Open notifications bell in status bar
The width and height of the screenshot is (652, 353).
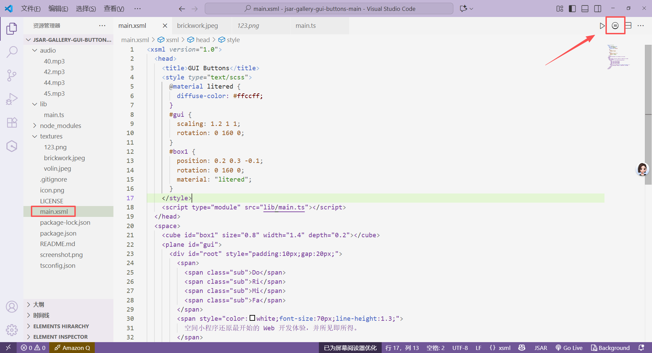point(641,348)
